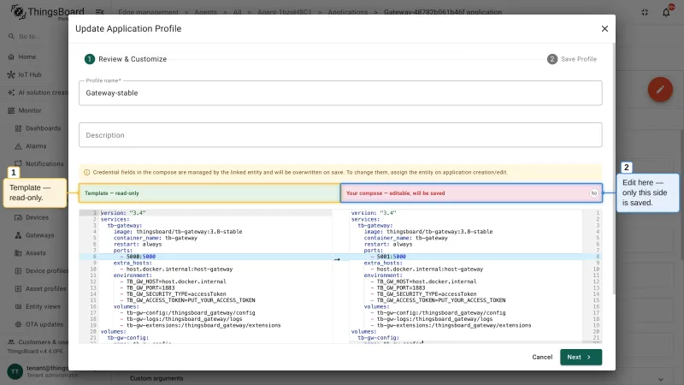The image size is (684, 385).
Task: Open Edge management breadcrumb
Action: coord(148,12)
